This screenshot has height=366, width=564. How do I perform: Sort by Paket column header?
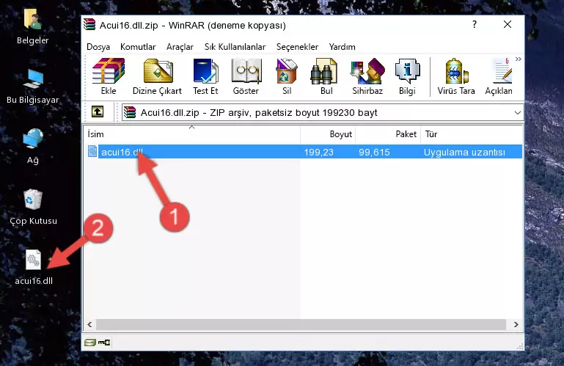coord(388,134)
